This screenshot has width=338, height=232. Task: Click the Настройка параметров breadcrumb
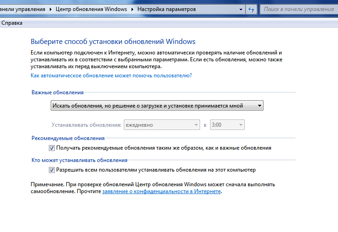pos(166,9)
